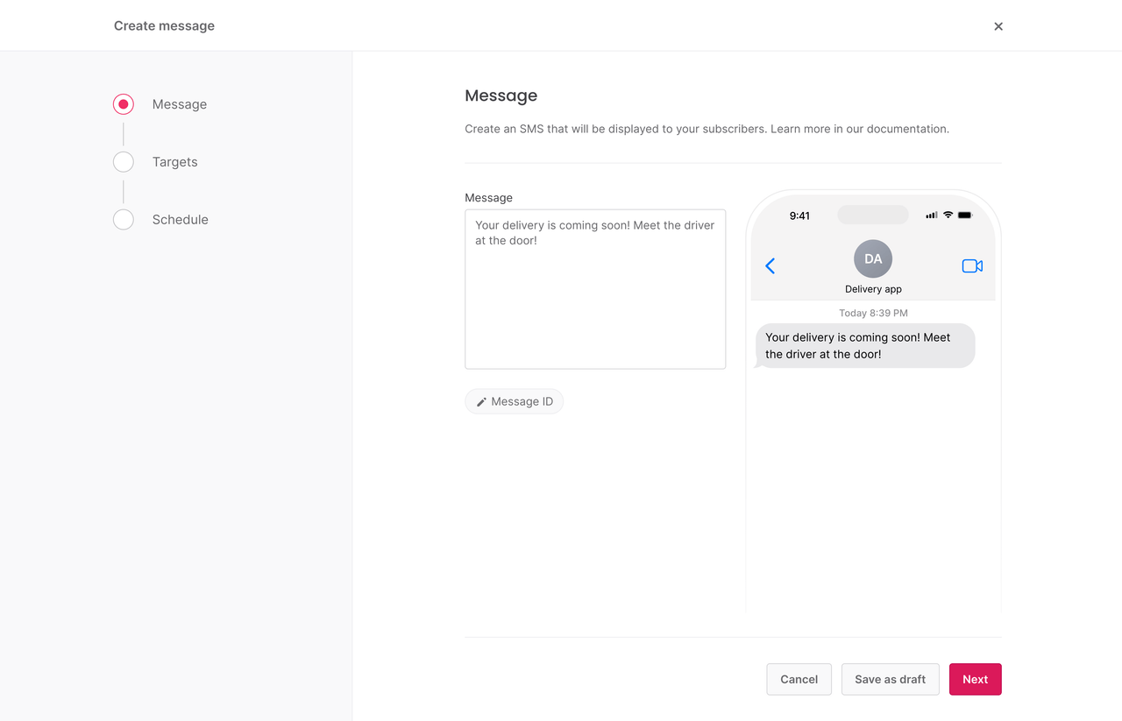Click the 'Learn more in our documentation' text
Image resolution: width=1122 pixels, height=721 pixels.
[x=860, y=129]
